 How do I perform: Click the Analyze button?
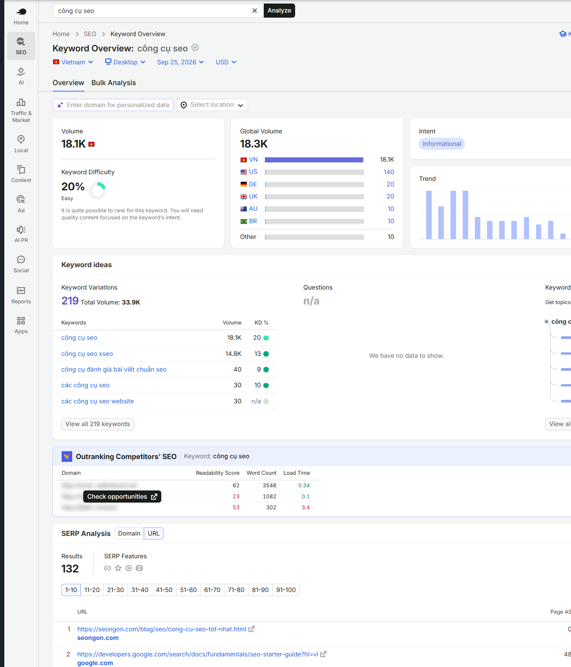(x=279, y=11)
